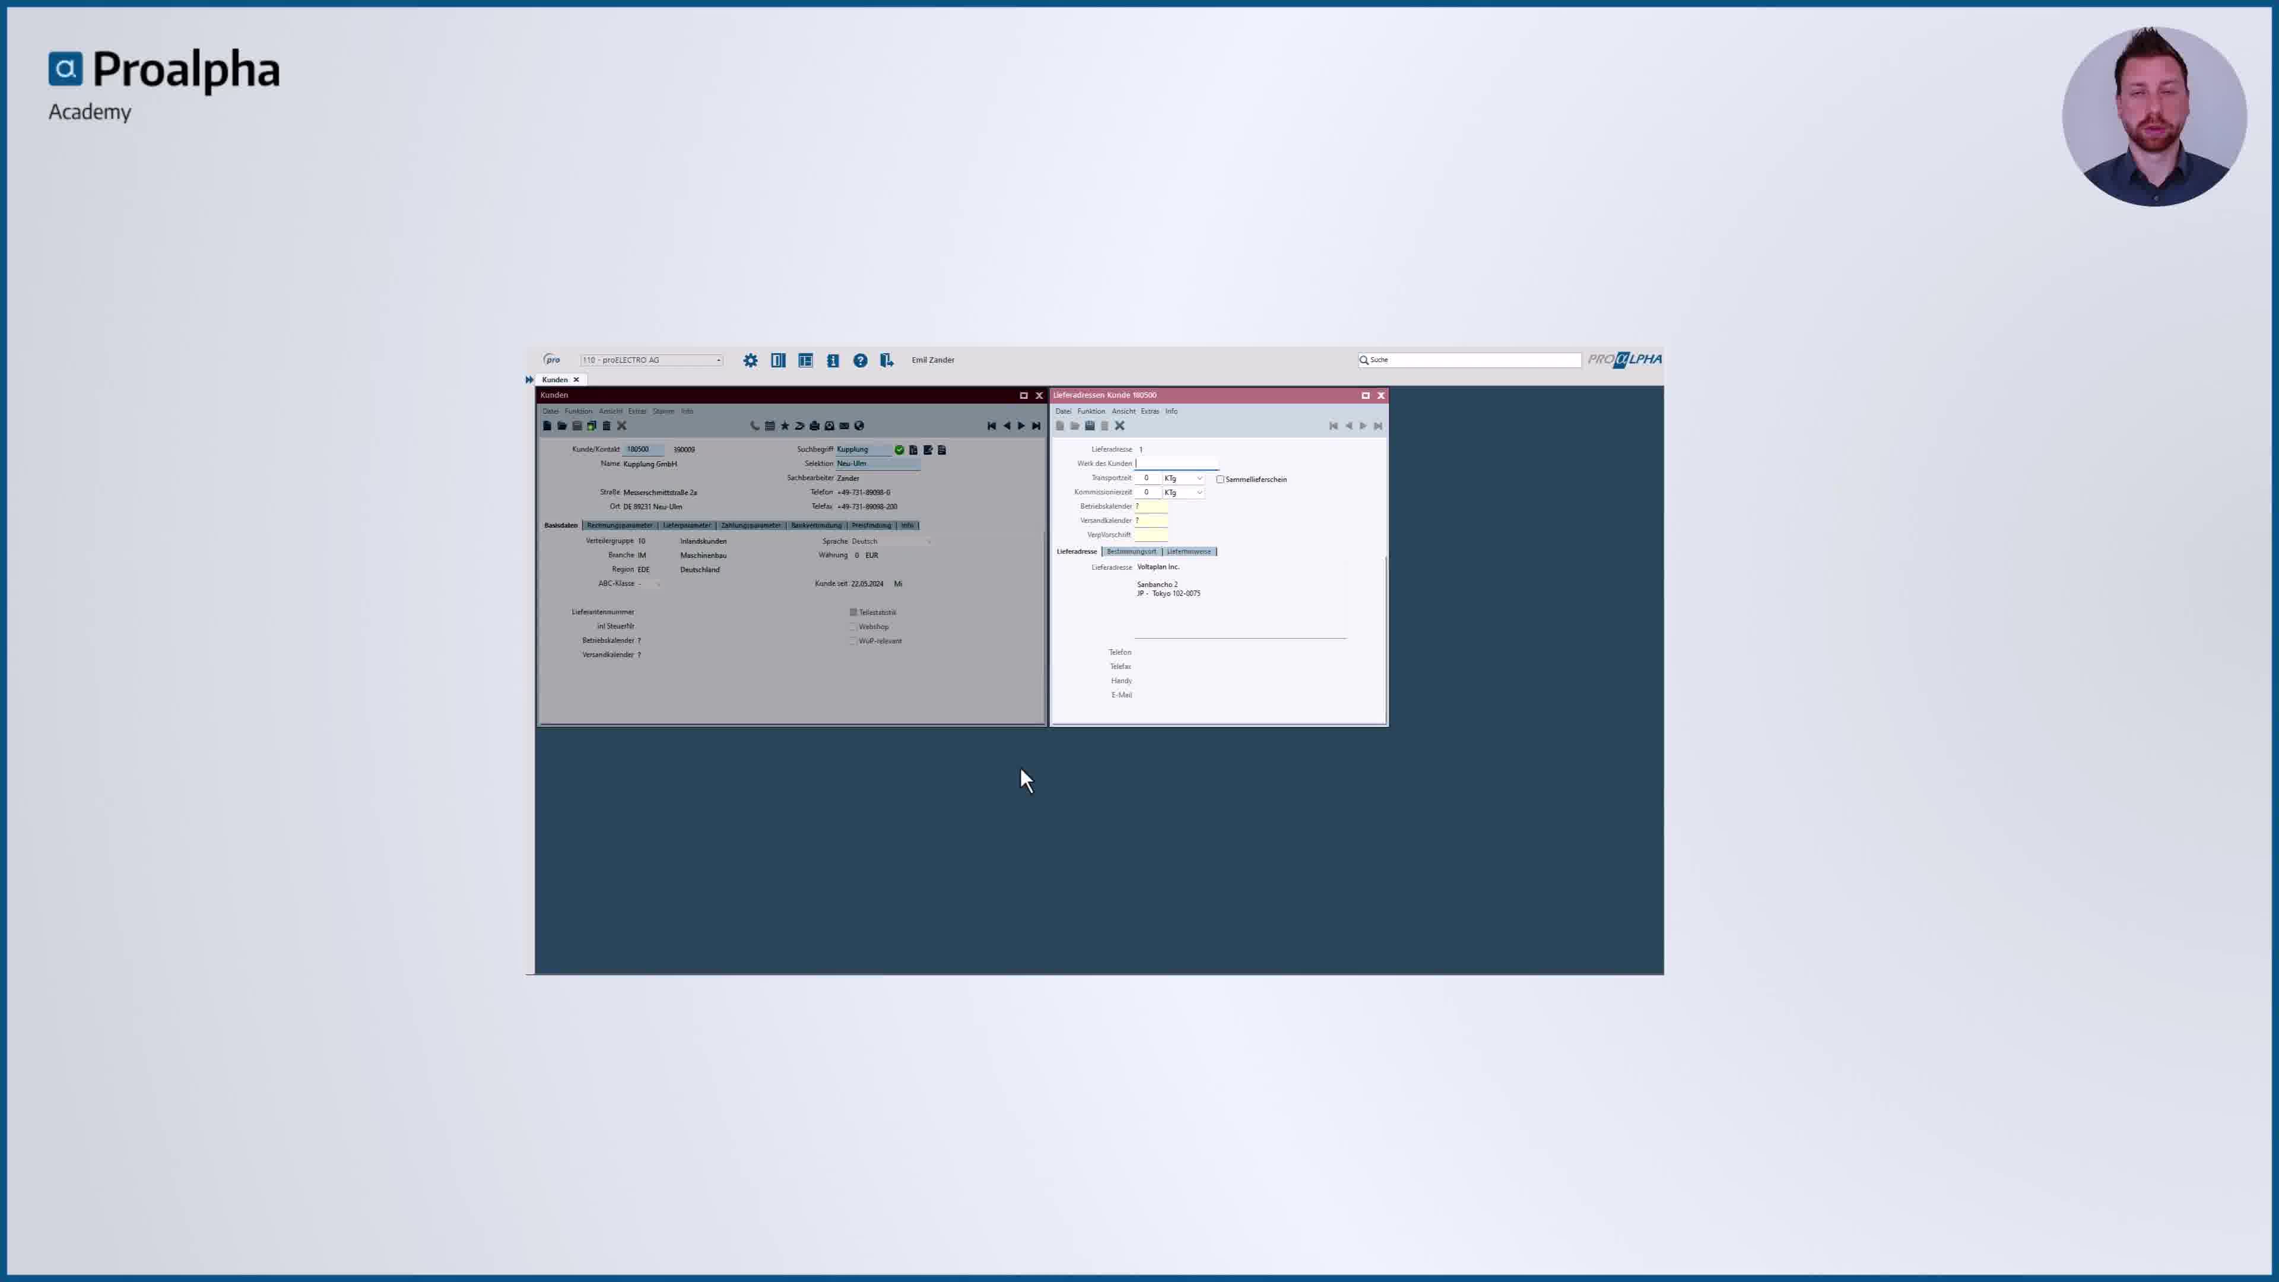The image size is (2279, 1282).
Task: Open the ABC-Klasse dropdown
Action: pyautogui.click(x=649, y=583)
